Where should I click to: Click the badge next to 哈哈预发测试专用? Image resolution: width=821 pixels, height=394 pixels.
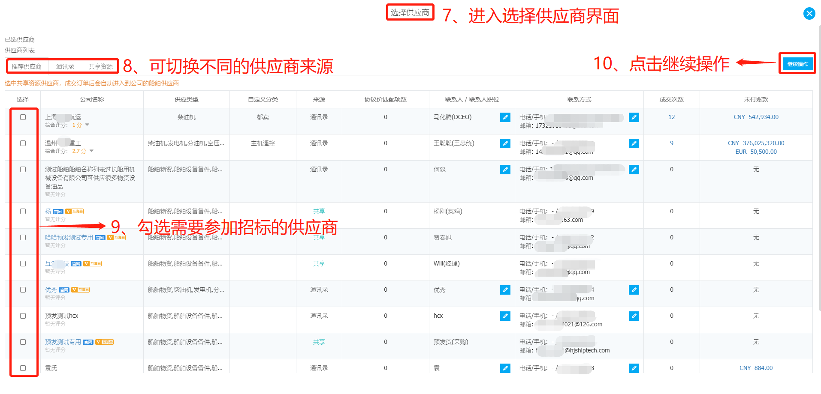pyautogui.click(x=100, y=238)
